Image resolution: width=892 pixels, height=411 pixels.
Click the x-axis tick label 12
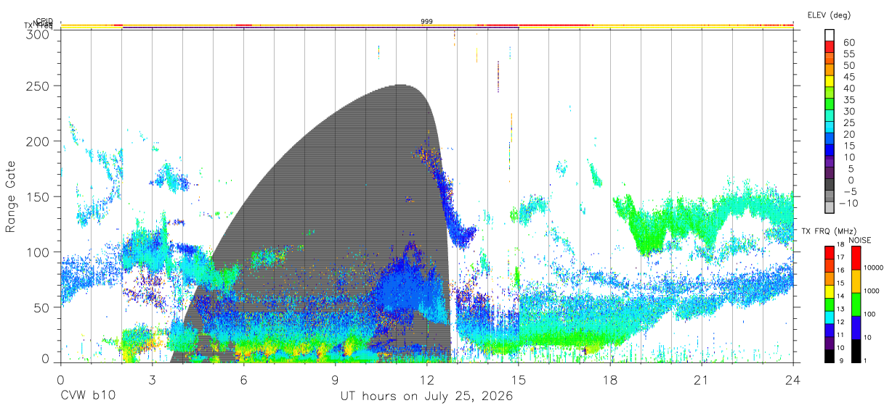[x=426, y=380]
